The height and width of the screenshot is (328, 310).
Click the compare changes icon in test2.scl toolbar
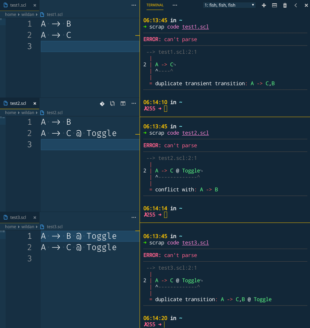pyautogui.click(x=112, y=103)
